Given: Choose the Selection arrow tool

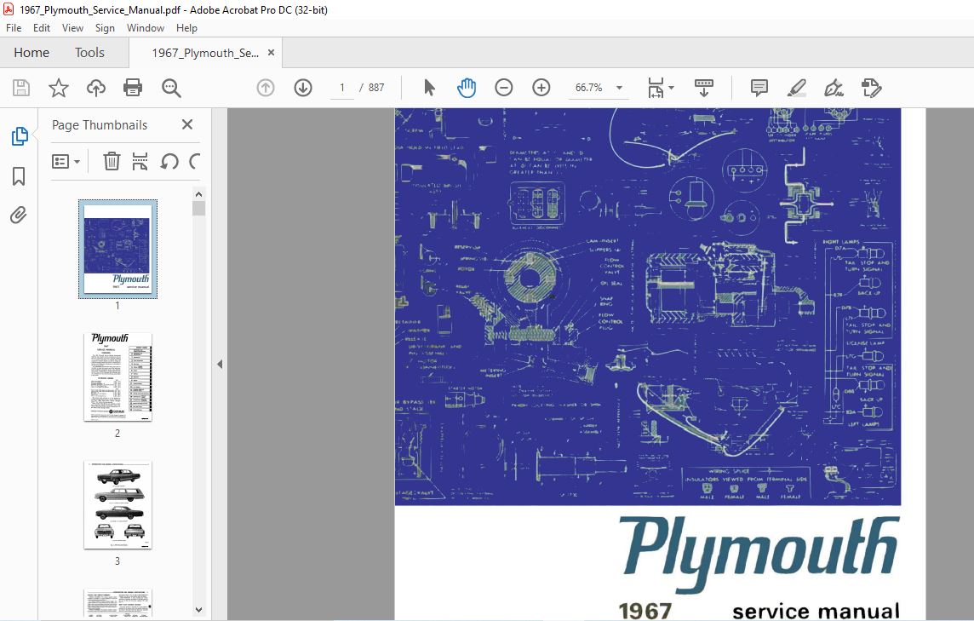Looking at the screenshot, I should click(x=429, y=88).
